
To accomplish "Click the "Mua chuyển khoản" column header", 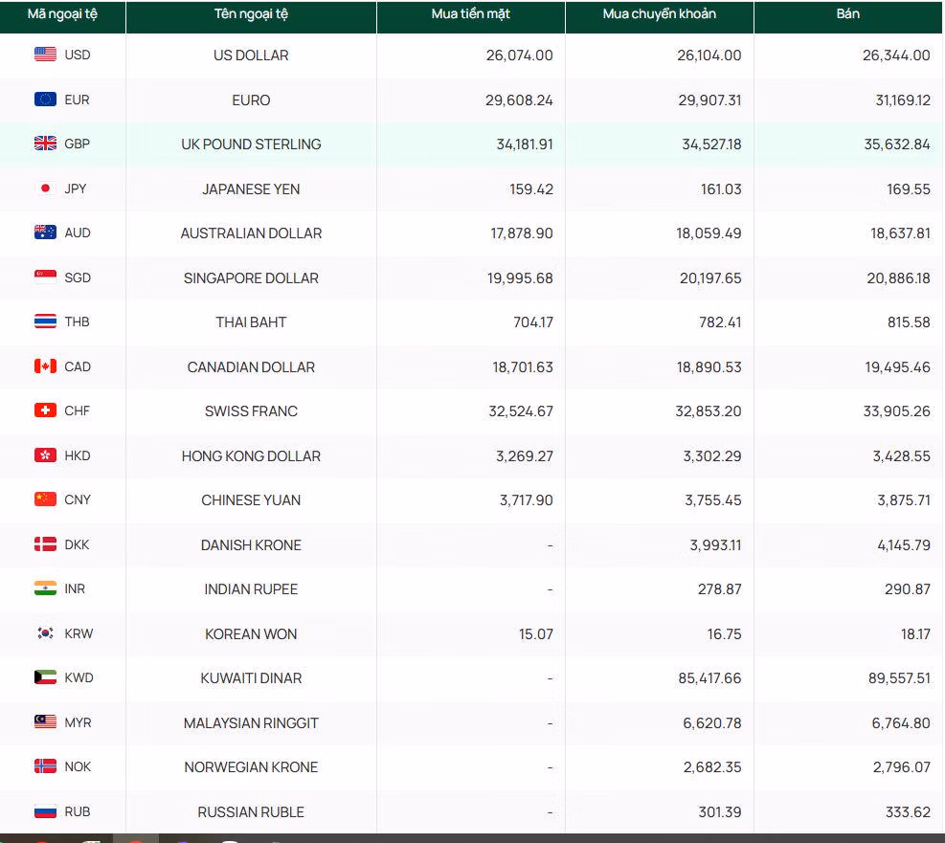I will 659,14.
